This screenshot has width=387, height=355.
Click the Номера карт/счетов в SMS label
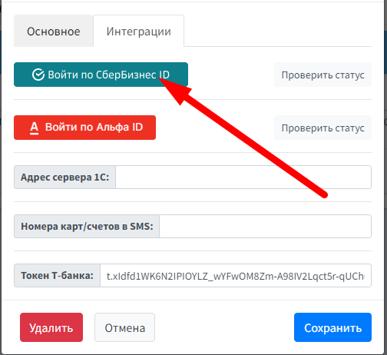coord(87,227)
